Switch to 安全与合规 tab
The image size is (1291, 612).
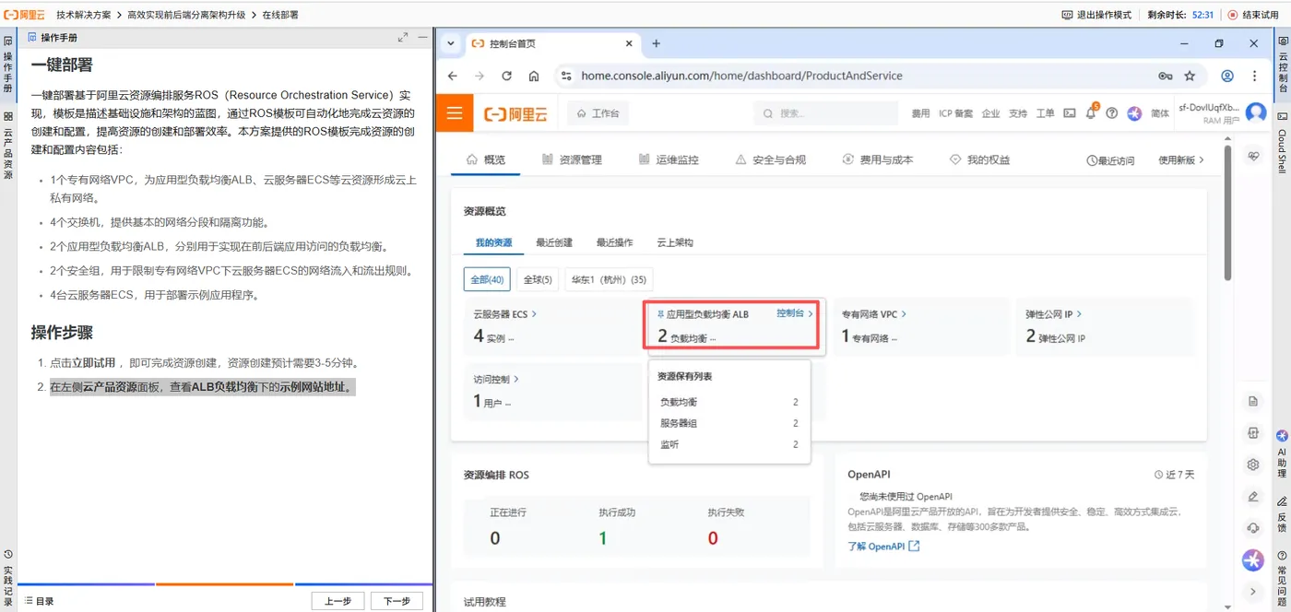[x=771, y=159]
